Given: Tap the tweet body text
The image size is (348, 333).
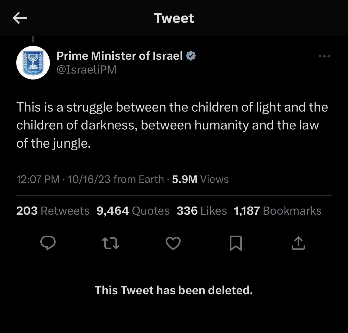Looking at the screenshot, I should (172, 125).
